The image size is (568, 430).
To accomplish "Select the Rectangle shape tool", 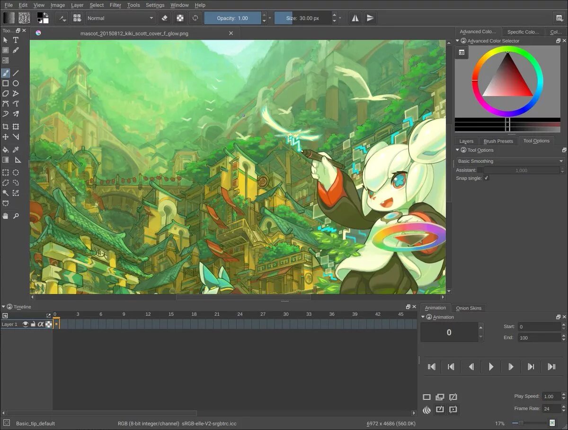I will tap(6, 83).
